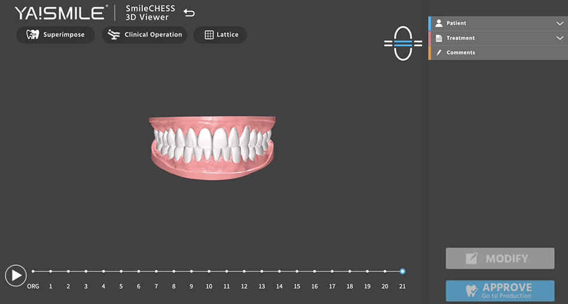Click the MODIFY button

[500, 259]
